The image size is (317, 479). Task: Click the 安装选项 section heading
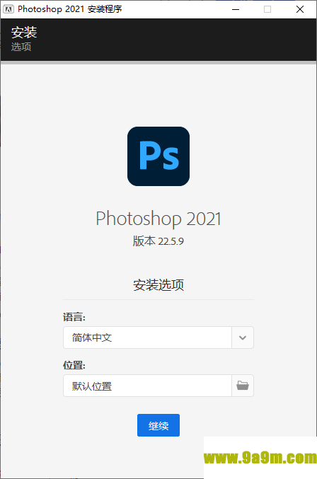pyautogui.click(x=158, y=285)
